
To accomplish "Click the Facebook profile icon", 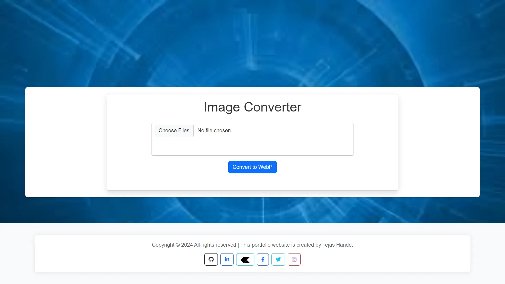I will [x=262, y=259].
